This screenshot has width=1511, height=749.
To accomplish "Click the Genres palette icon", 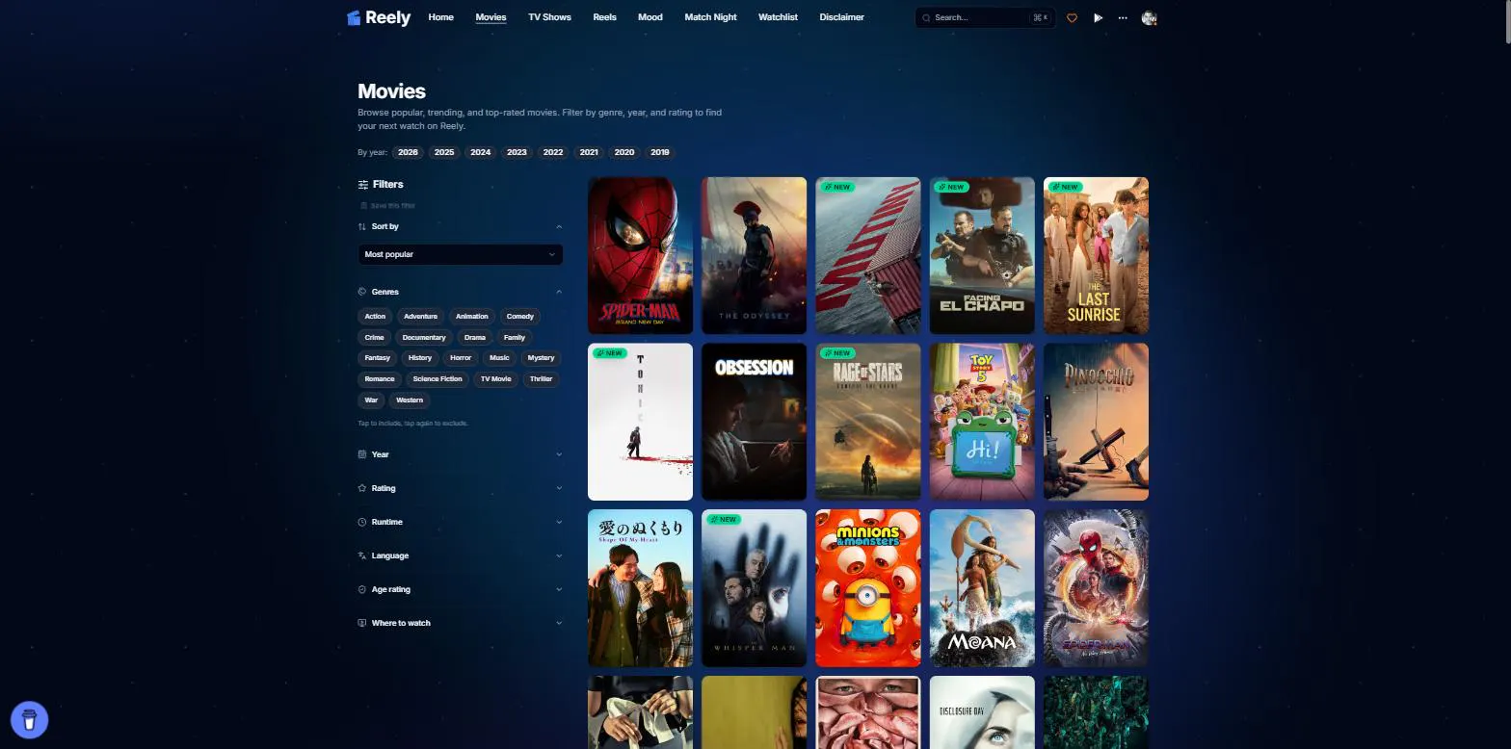I will (362, 292).
